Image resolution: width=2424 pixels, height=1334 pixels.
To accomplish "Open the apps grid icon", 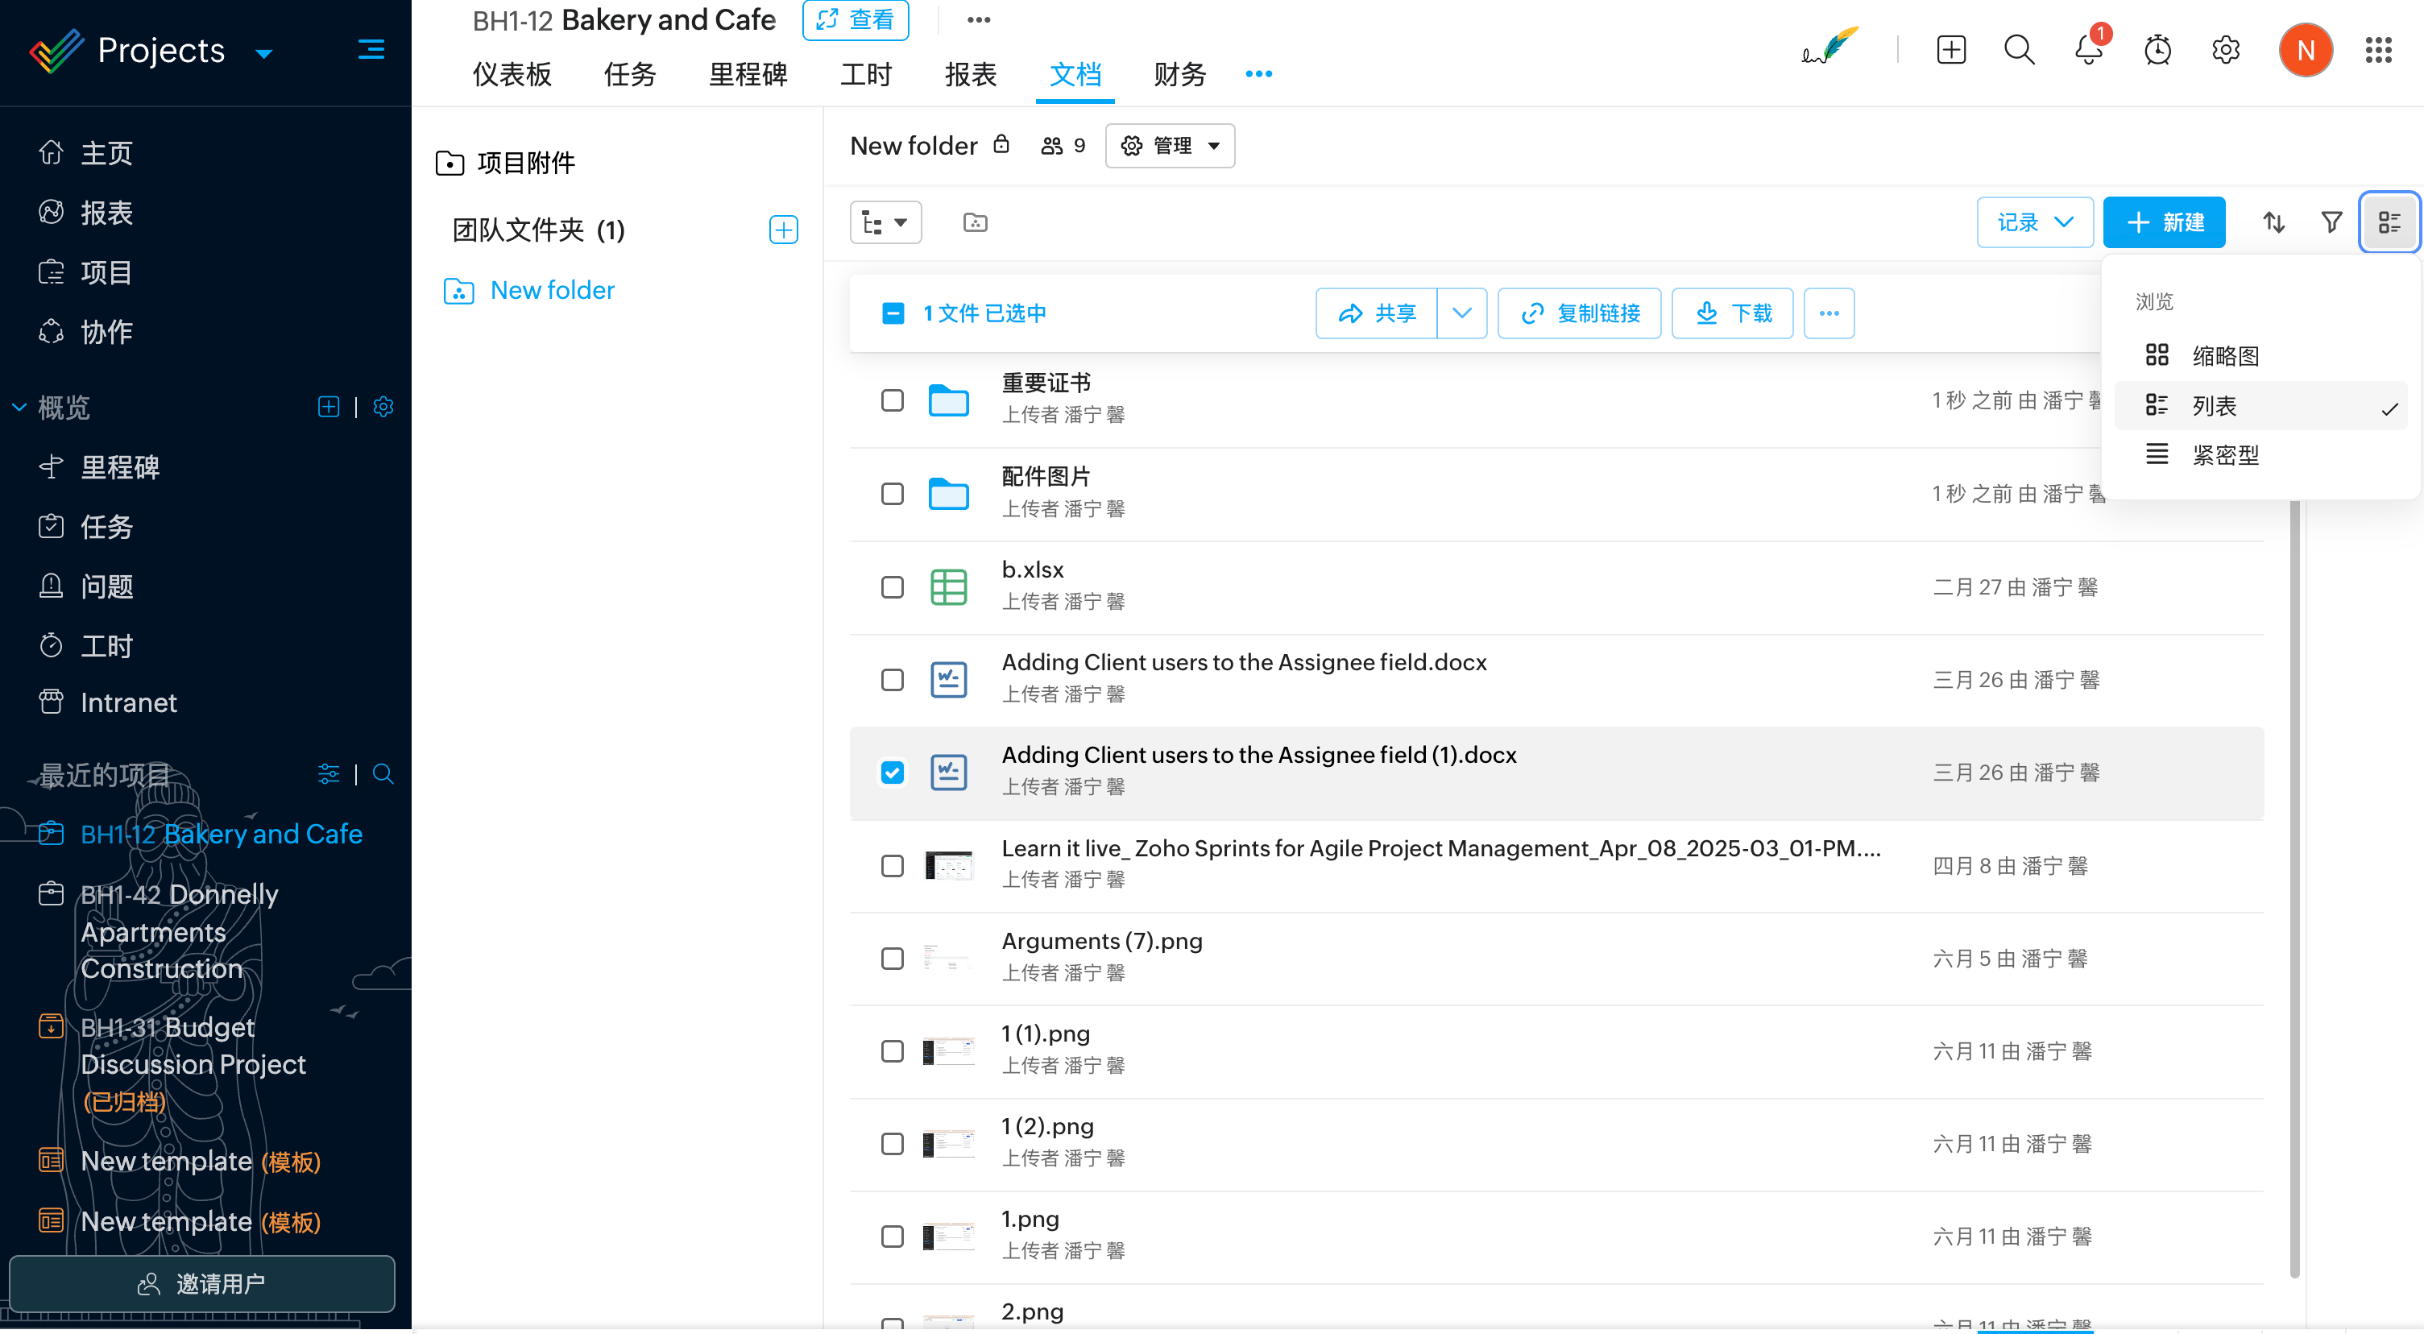I will 2378,50.
